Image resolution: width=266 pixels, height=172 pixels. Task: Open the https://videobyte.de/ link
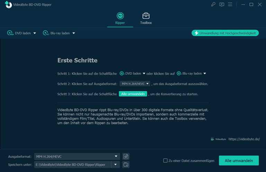[244, 139]
